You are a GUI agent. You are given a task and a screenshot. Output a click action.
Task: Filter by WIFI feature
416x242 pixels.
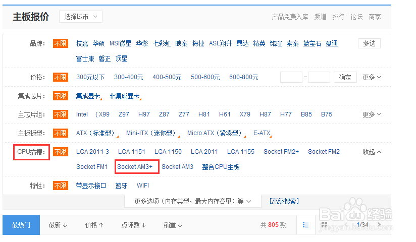point(143,186)
